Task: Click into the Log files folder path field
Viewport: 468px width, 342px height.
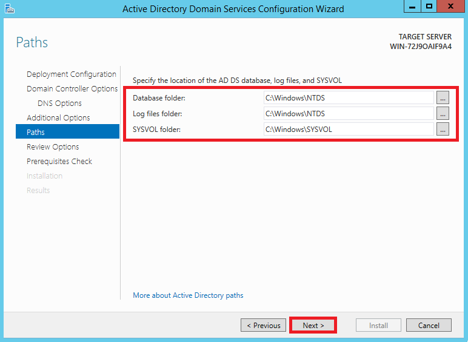Action: [349, 114]
